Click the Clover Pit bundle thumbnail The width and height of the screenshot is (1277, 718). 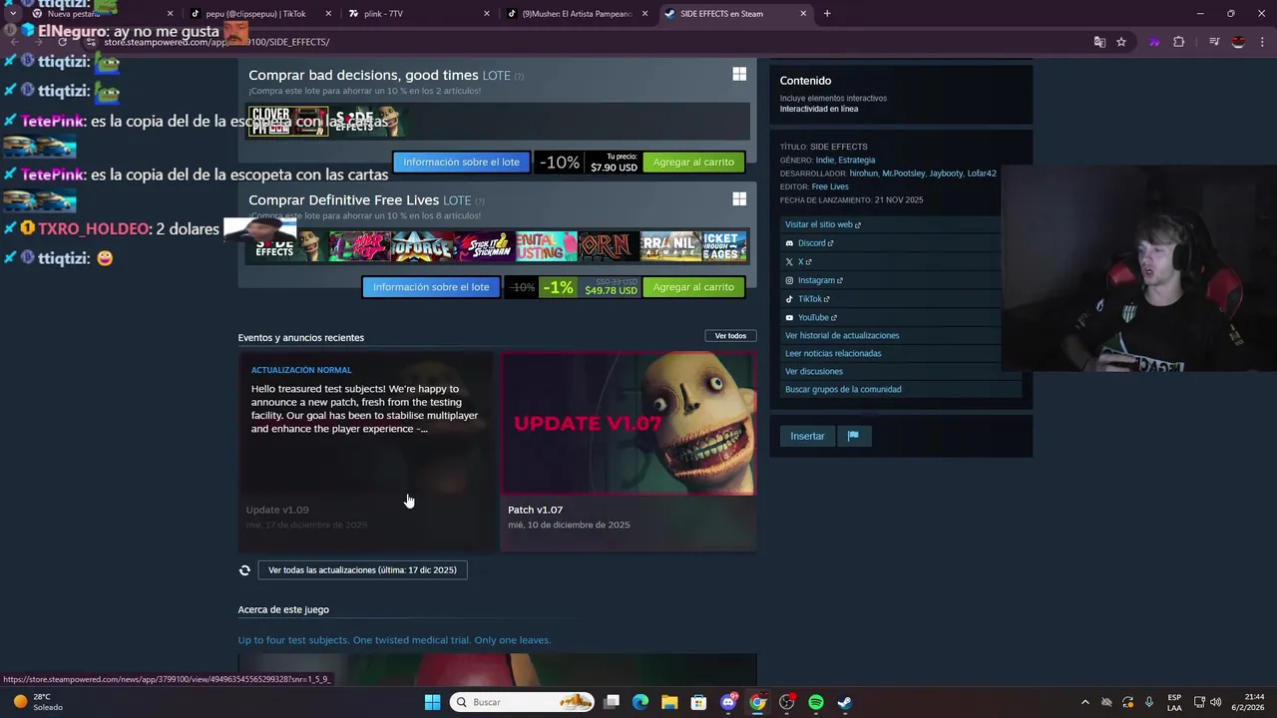(x=288, y=121)
